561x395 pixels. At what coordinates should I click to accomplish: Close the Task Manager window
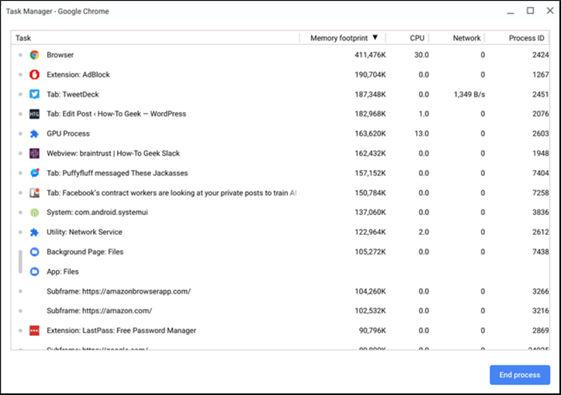[550, 11]
